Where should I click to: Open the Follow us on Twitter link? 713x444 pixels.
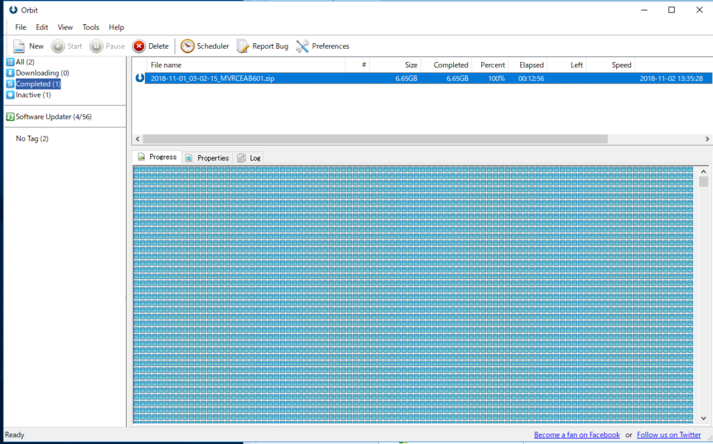[x=668, y=435]
